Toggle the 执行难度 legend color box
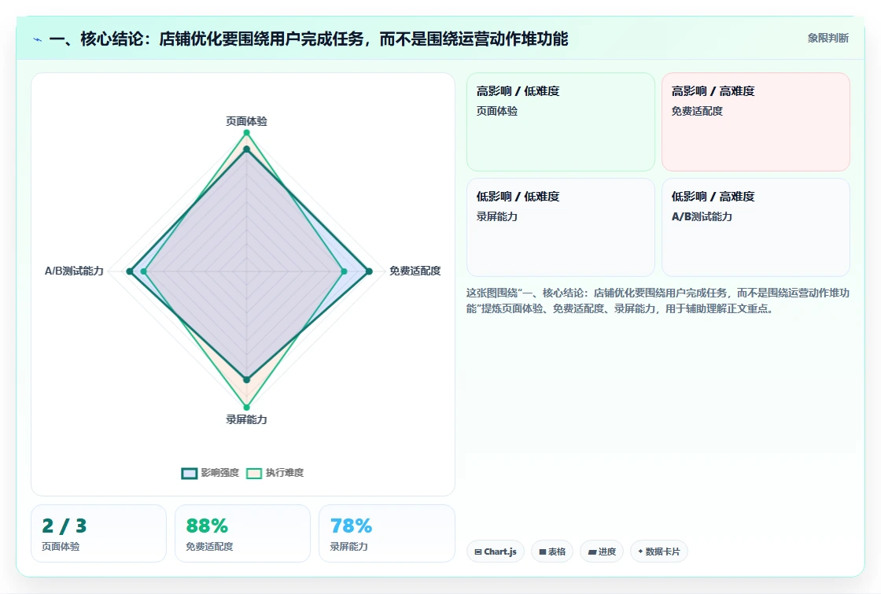The height and width of the screenshot is (594, 881). tap(254, 473)
